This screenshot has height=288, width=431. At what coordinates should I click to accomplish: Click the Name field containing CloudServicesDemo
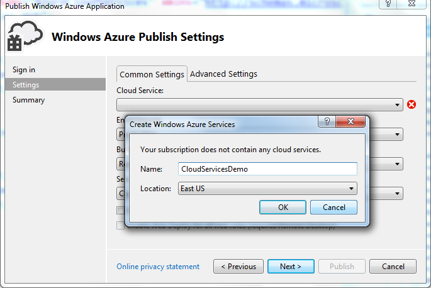point(267,169)
